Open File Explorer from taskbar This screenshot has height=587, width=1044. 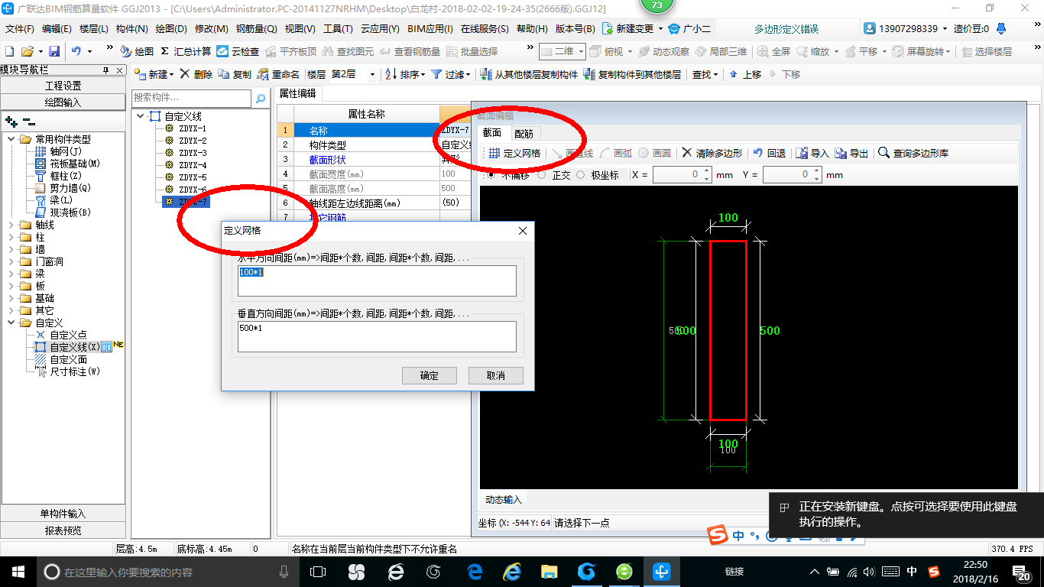coord(549,571)
